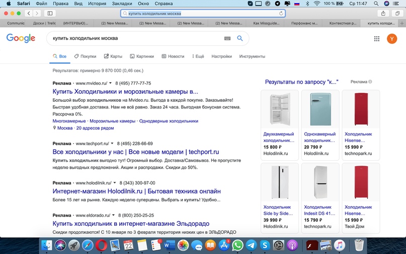Open the Ещё more menu
The height and width of the screenshot is (254, 406).
tap(198, 56)
